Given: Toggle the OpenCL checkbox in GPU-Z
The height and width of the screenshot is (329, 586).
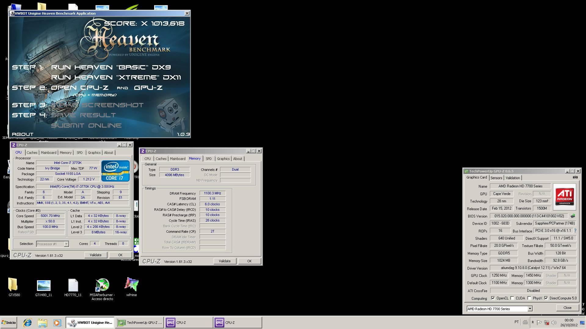Looking at the screenshot, I should (x=493, y=298).
